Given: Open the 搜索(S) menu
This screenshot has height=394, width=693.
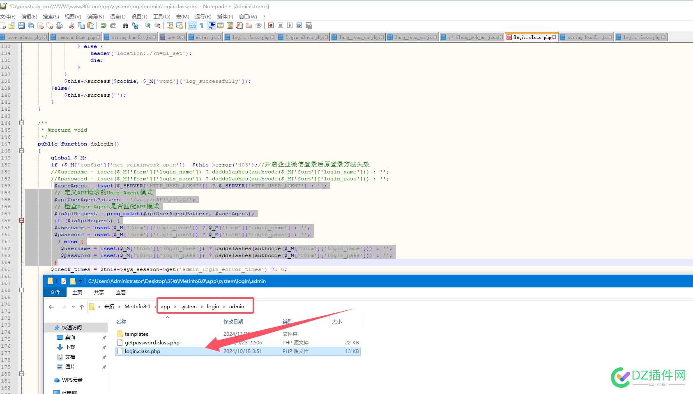Looking at the screenshot, I should [x=51, y=16].
